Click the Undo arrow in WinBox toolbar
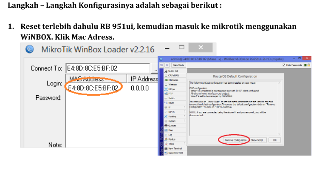The height and width of the screenshot is (173, 328). pyautogui.click(x=162, y=65)
